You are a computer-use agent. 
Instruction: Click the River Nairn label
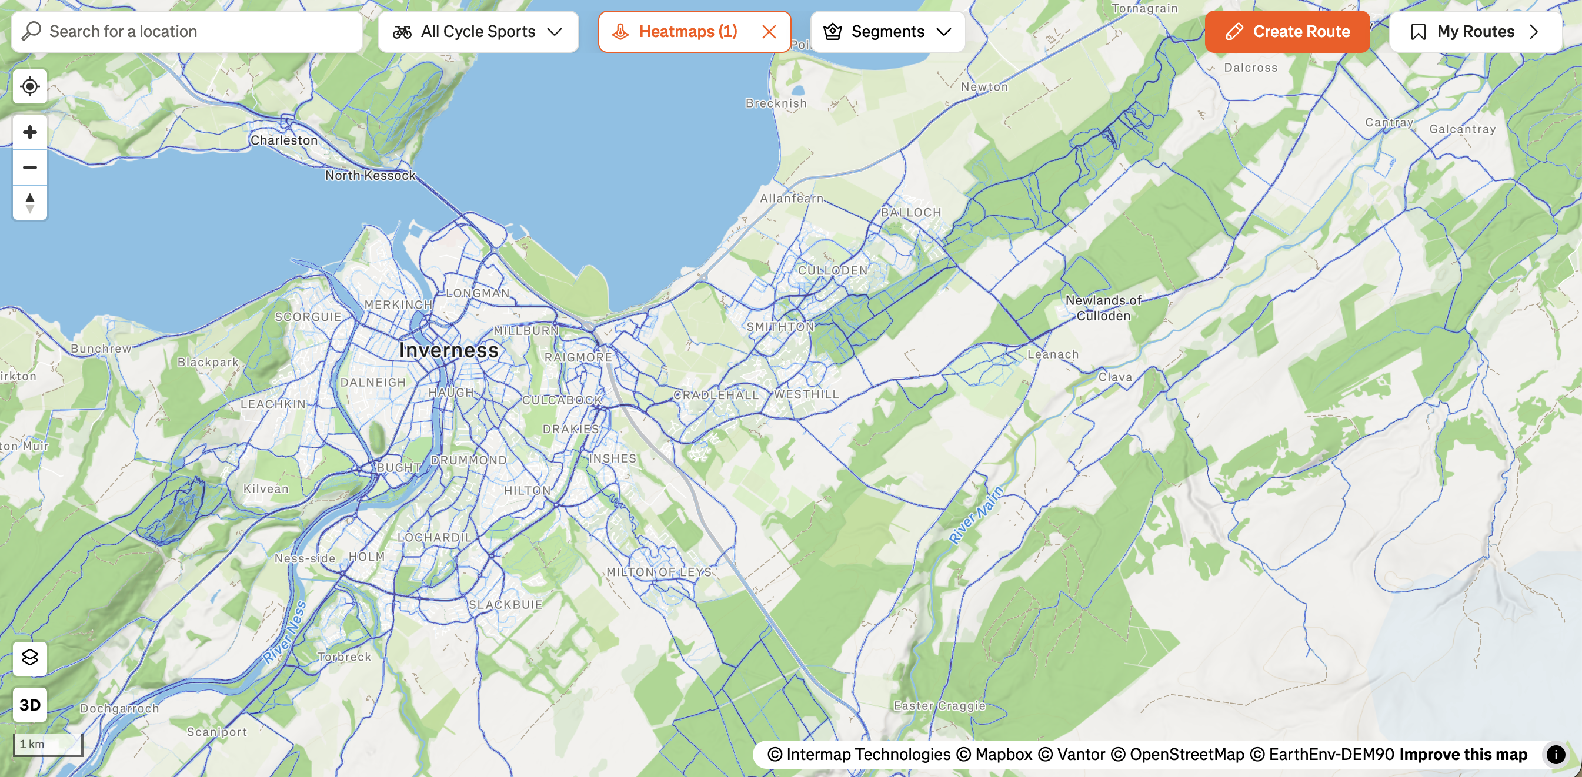(x=976, y=514)
